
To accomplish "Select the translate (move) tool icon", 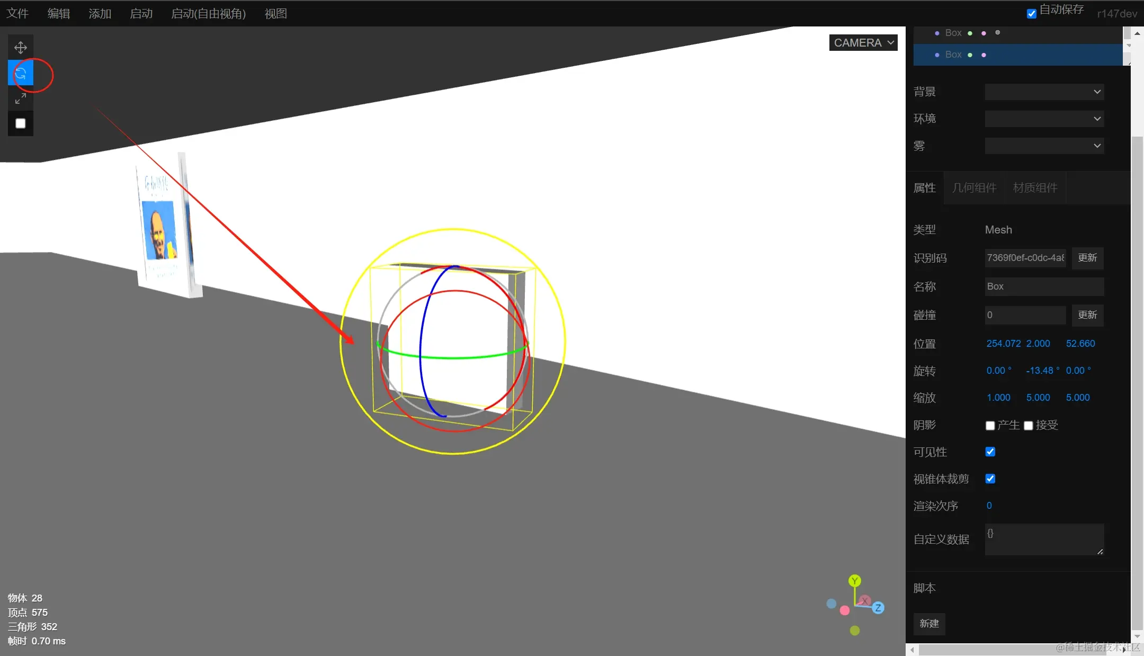I will point(21,48).
